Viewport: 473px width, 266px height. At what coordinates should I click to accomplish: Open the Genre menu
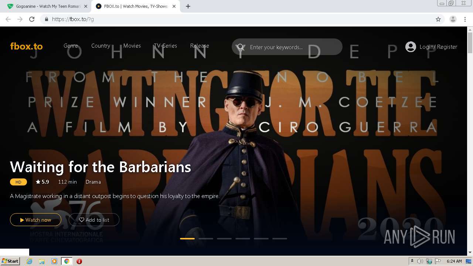71,46
